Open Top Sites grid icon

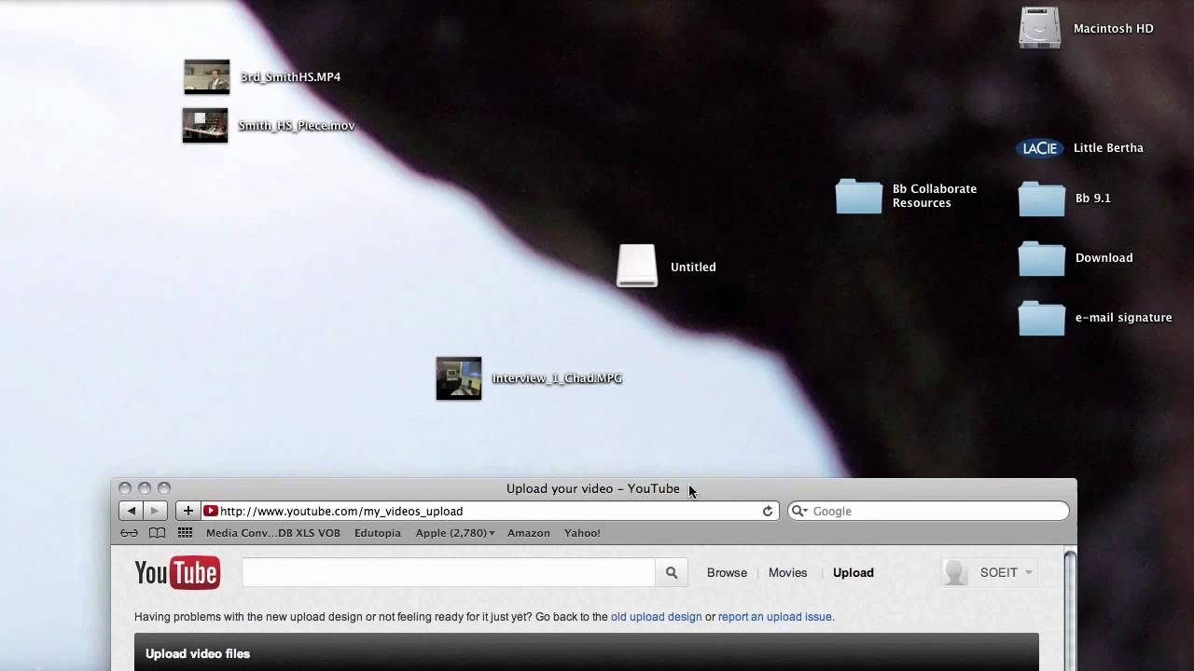[185, 533]
